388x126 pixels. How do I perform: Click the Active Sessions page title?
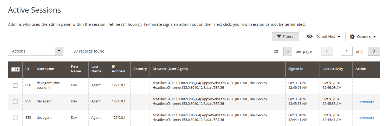34,10
